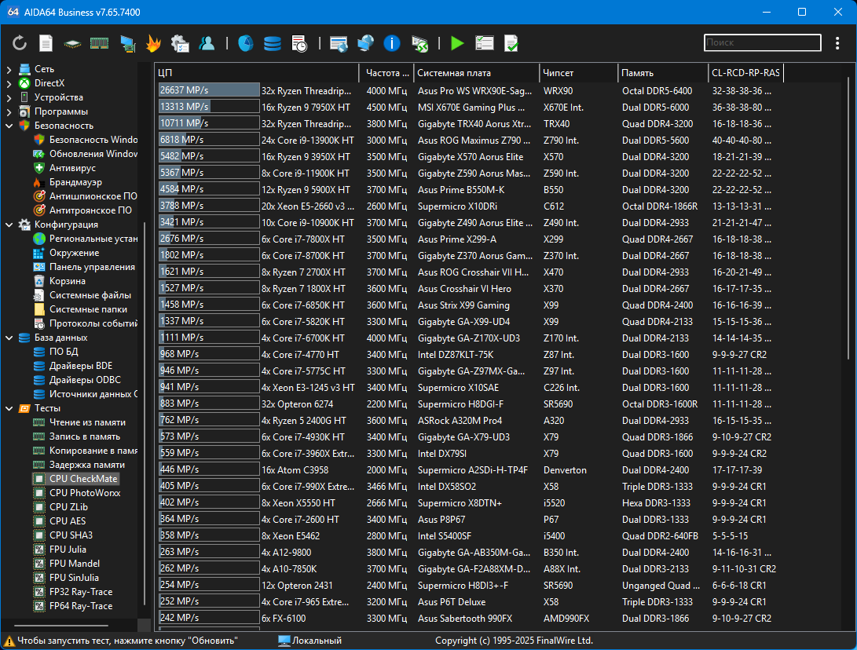
Task: Expand the Устройства tree node
Action: (9, 98)
